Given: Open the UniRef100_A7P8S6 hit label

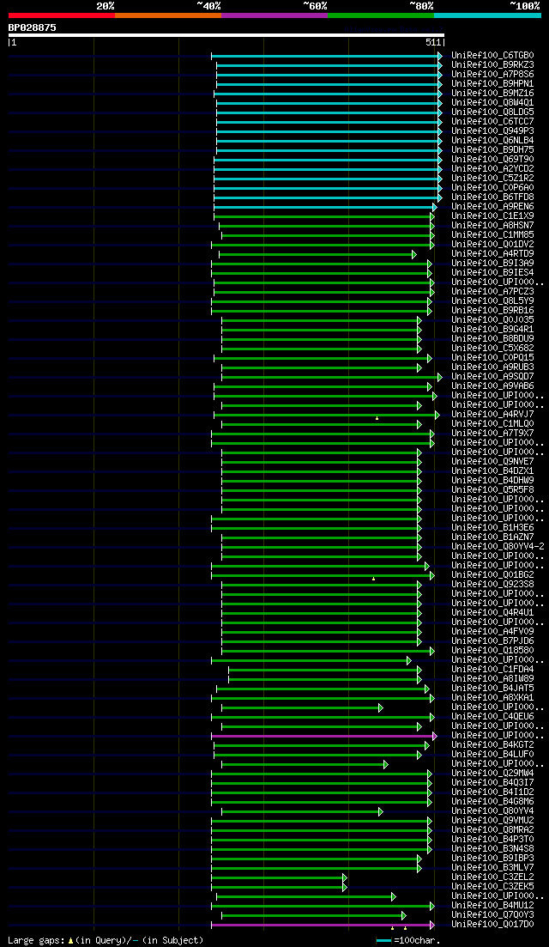Looking at the screenshot, I should tap(492, 75).
